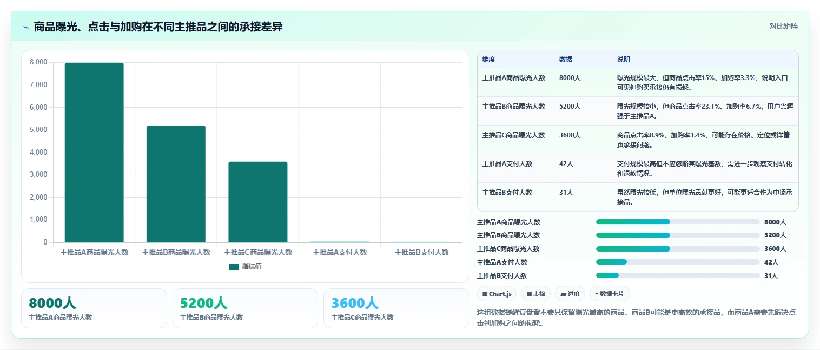Click the 42人 value in the table

(x=566, y=164)
